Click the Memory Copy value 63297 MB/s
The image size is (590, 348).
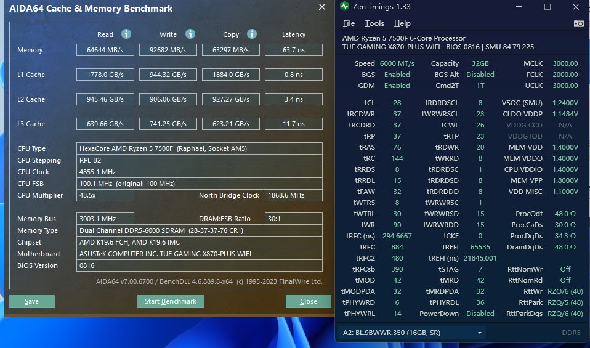coord(231,50)
